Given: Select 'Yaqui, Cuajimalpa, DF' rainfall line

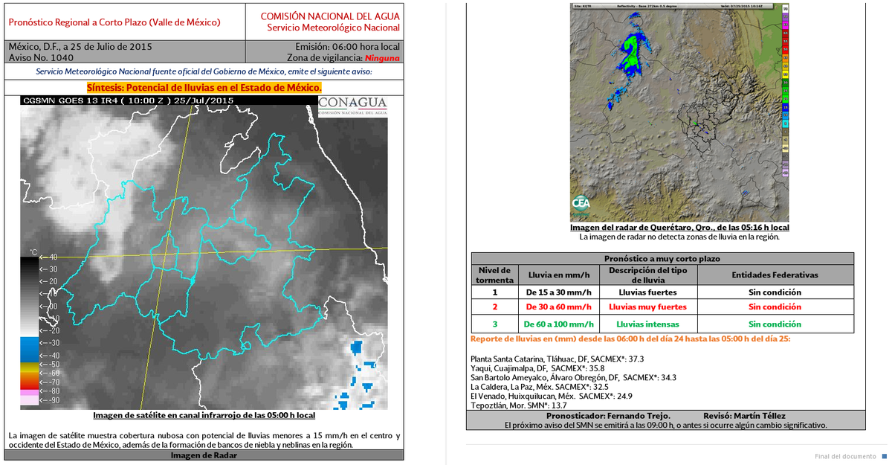Looking at the screenshot, I should click(537, 368).
